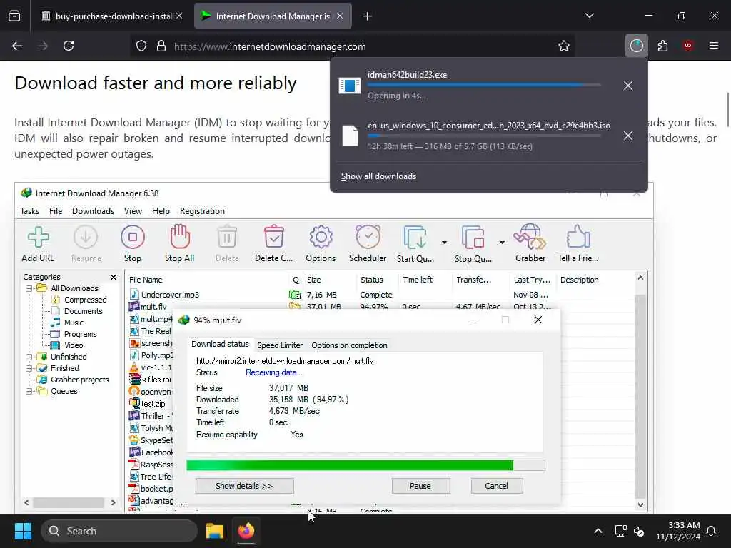Collapse the All Downloads tree node
Viewport: 731px width, 548px height.
pos(29,288)
